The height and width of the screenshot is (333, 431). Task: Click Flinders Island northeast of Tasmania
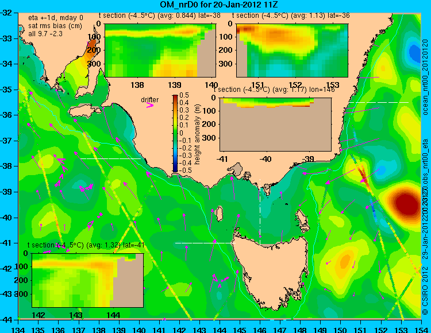coord(302,220)
